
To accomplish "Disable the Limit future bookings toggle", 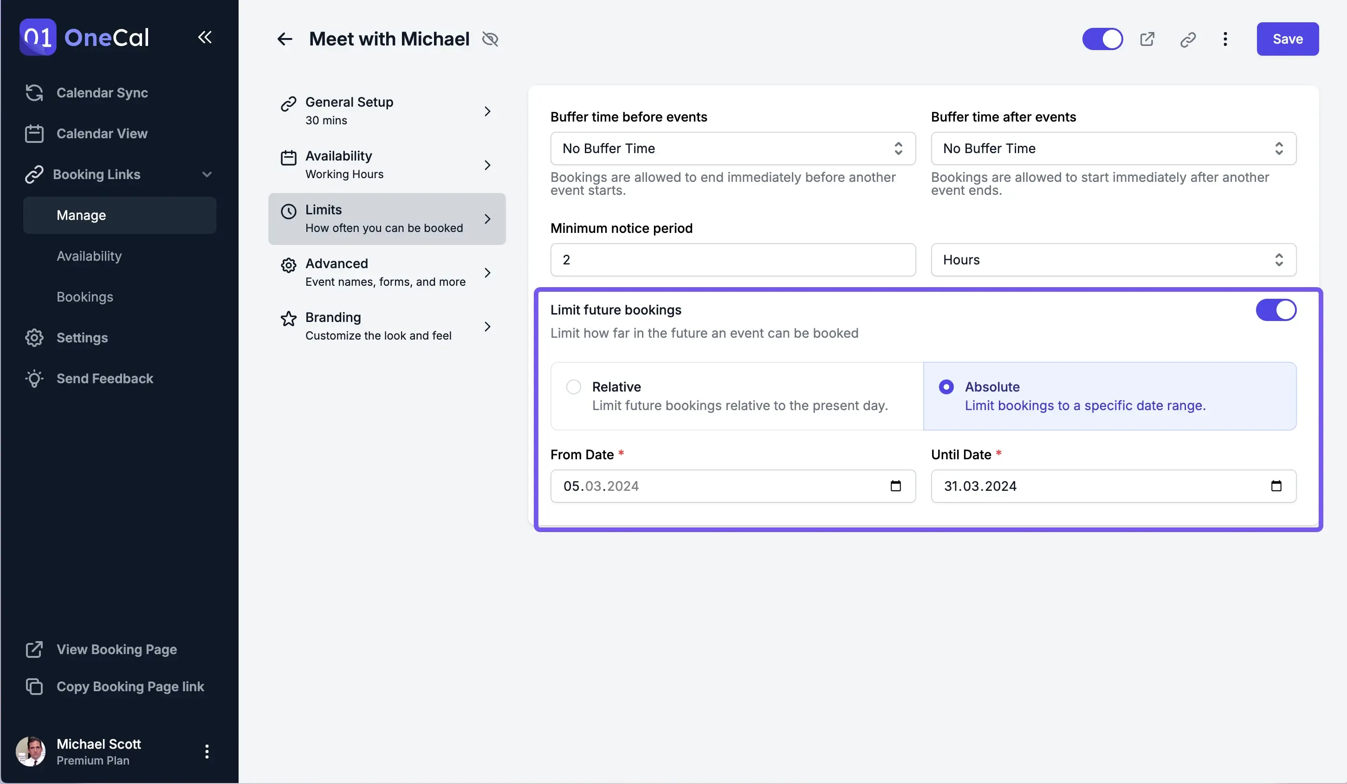I will click(1276, 310).
